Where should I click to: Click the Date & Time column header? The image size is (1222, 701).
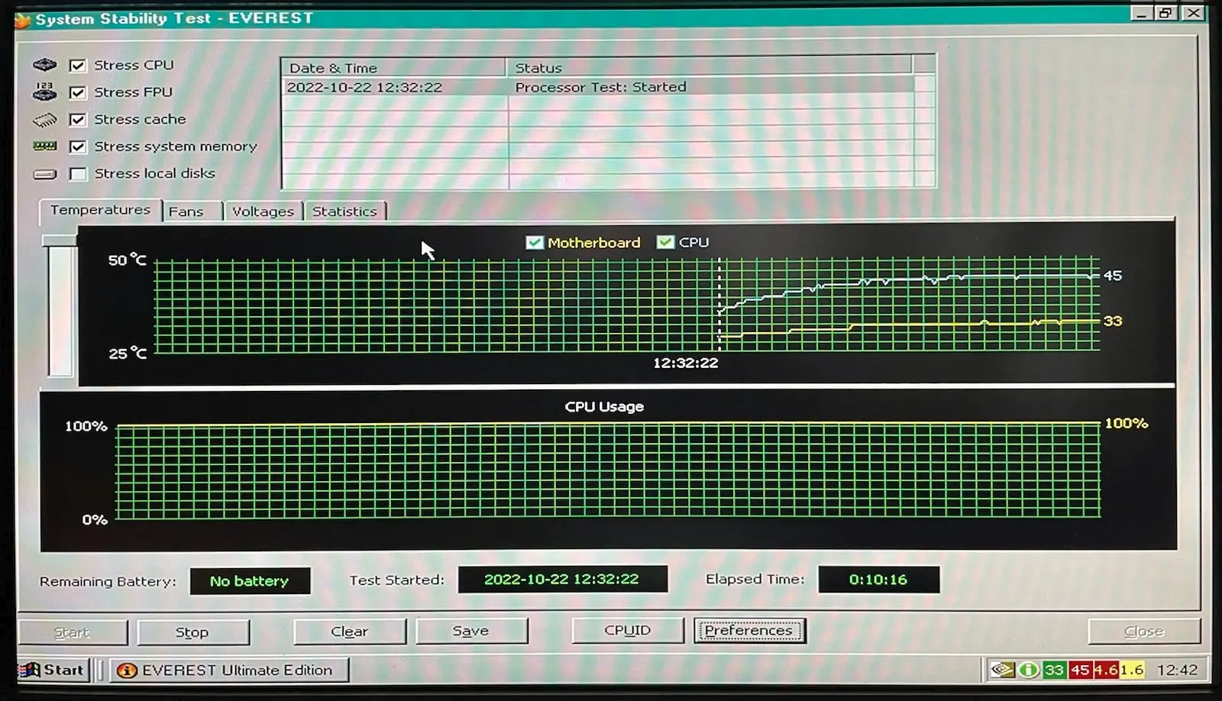click(393, 67)
